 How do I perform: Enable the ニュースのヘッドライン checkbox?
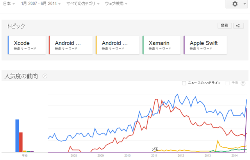coord(184,83)
